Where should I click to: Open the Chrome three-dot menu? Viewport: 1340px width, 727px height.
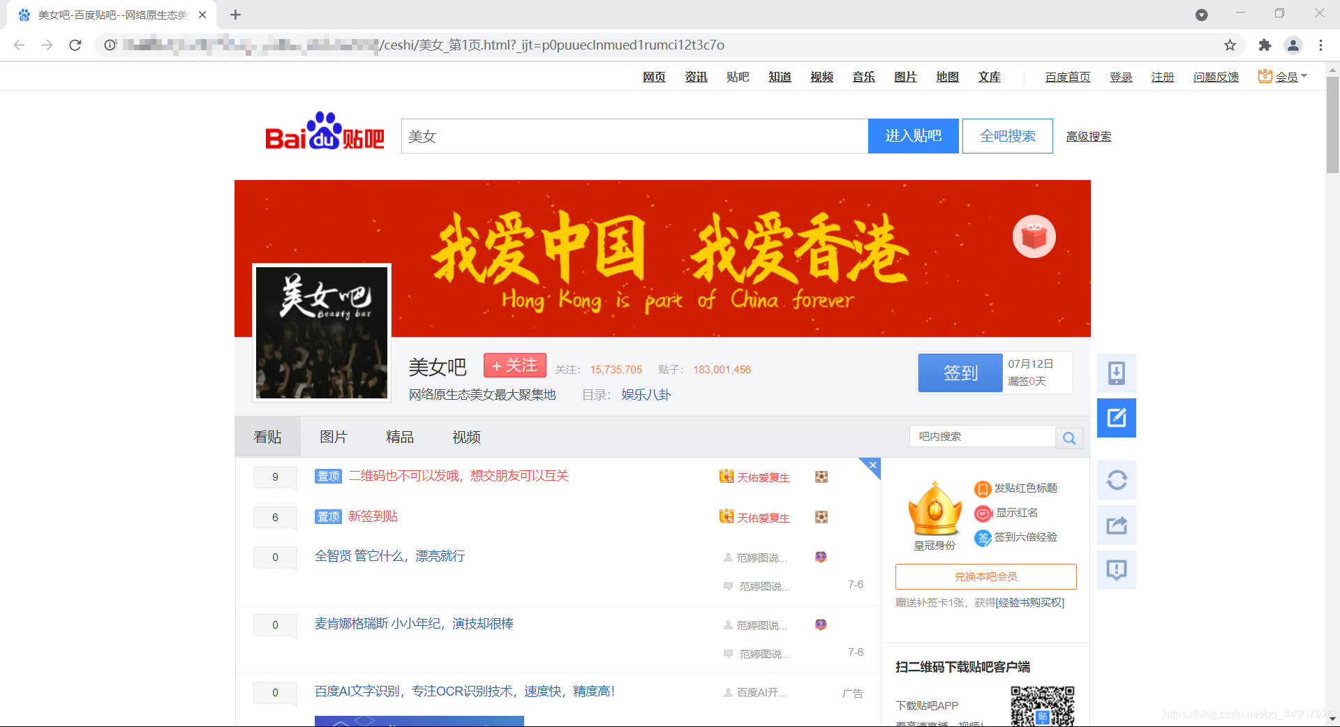1320,45
